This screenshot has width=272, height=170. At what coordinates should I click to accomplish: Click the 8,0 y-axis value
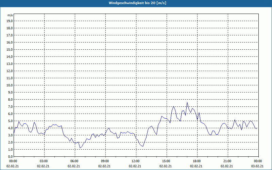[x=10, y=99]
